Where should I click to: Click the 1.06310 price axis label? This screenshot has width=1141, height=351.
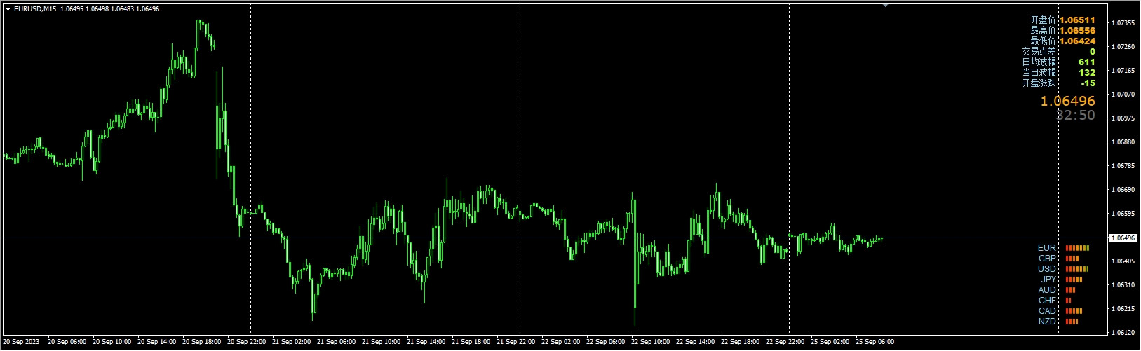tap(1123, 285)
